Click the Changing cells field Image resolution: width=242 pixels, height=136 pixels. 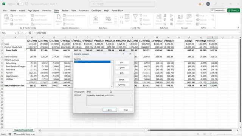click(x=110, y=92)
